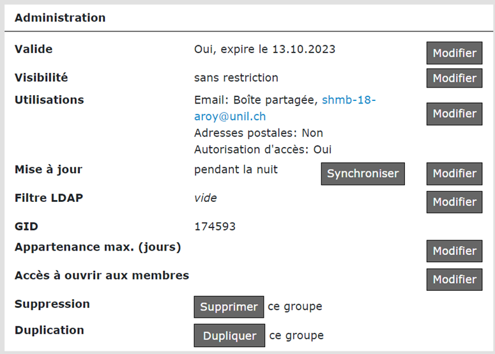Click the italic 'vide' LDAP filter value
This screenshot has height=354, width=495.
[x=205, y=198]
